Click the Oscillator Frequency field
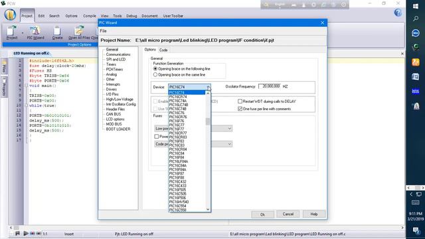The width and height of the screenshot is (425, 239). pyautogui.click(x=270, y=86)
